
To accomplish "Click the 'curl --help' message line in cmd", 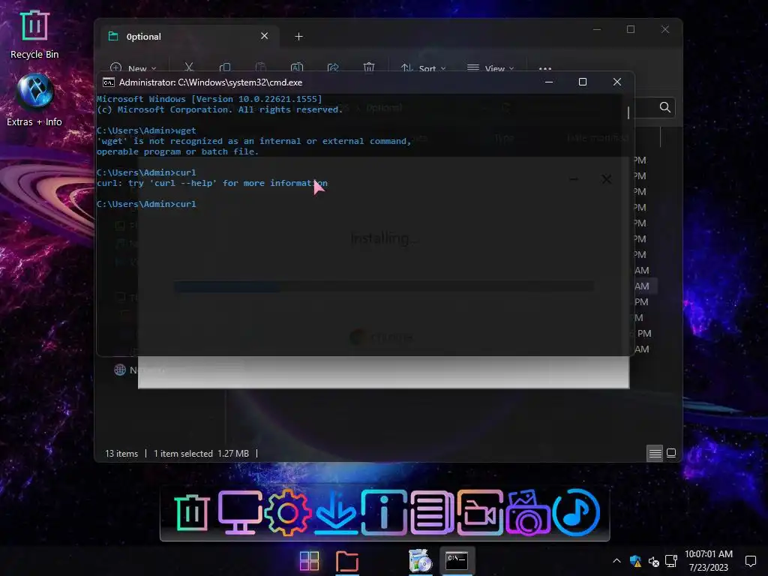I will pyautogui.click(x=212, y=183).
